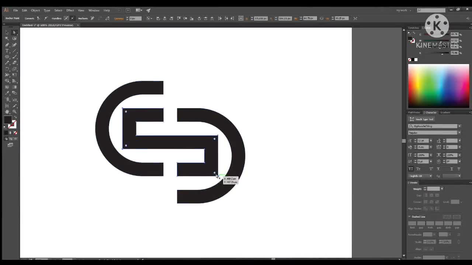This screenshot has width=472, height=265.
Task: Open the stroke Weight dropdown
Action: point(442,189)
